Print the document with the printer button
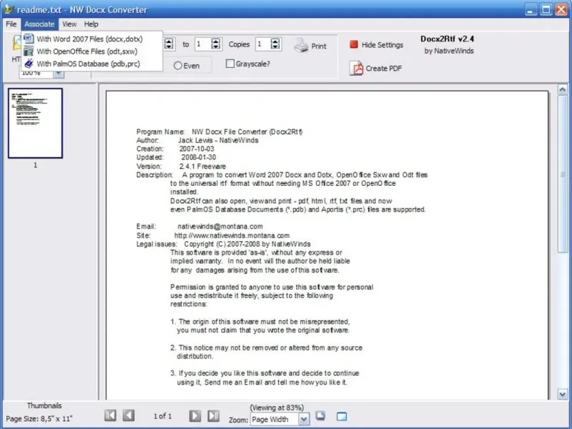The width and height of the screenshot is (572, 429). (x=310, y=46)
